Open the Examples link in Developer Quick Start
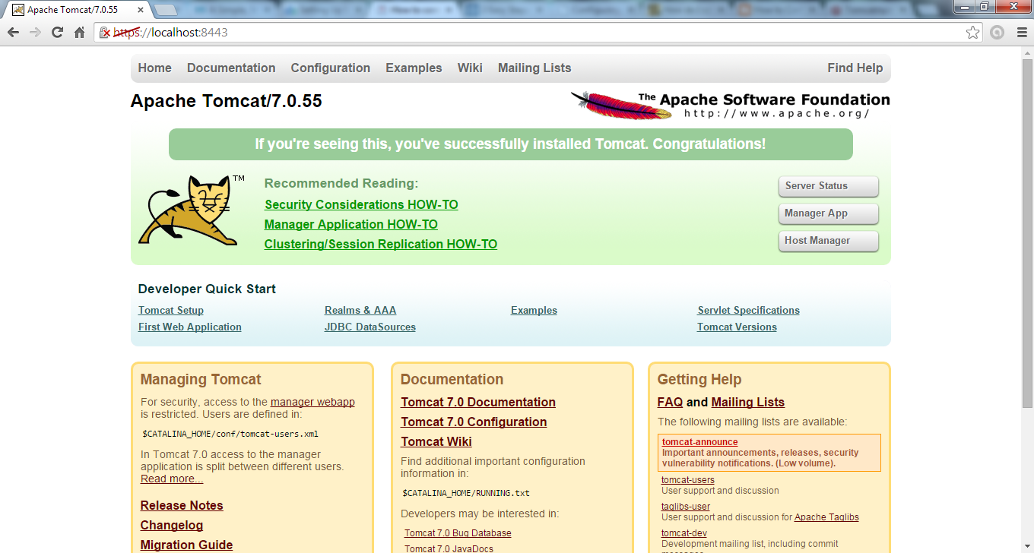Screen dimensions: 1034x553 pos(534,310)
